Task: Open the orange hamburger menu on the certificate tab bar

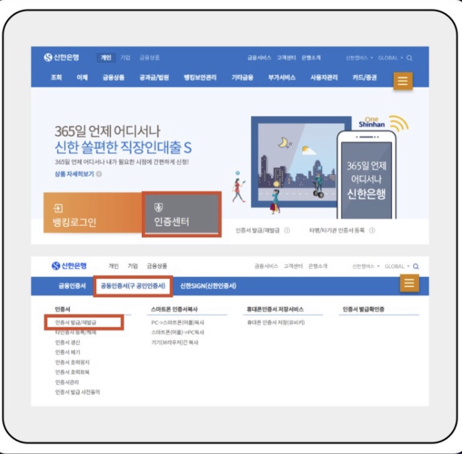Action: (x=409, y=283)
